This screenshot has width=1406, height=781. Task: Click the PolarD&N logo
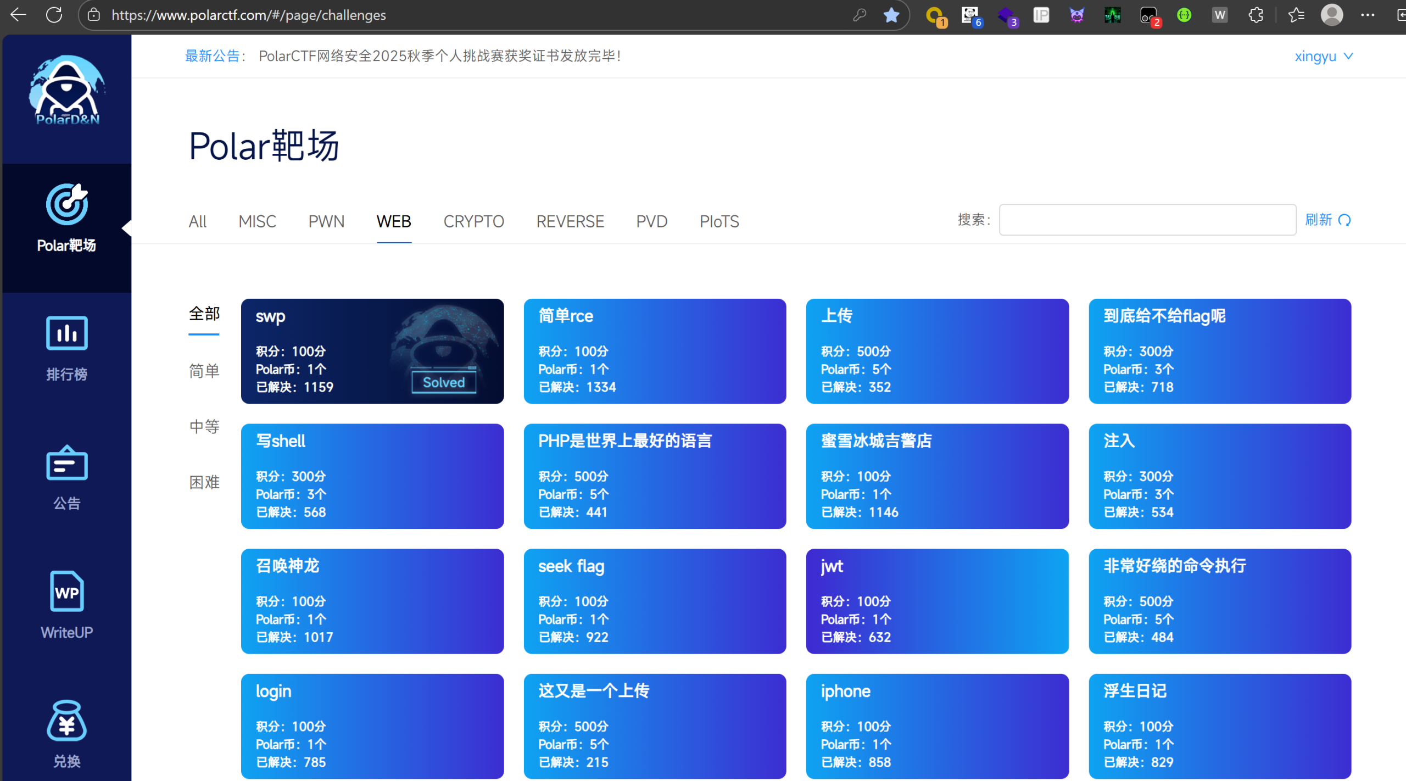[66, 91]
